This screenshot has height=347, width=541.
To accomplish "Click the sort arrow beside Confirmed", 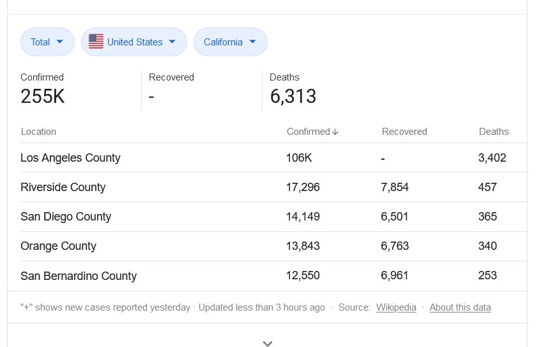I will pyautogui.click(x=335, y=132).
